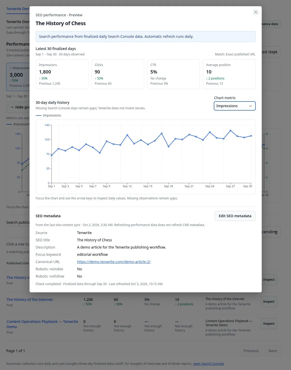The height and width of the screenshot is (370, 291).
Task: Click the '2 positions' value in Internet row
Action: click(184, 304)
